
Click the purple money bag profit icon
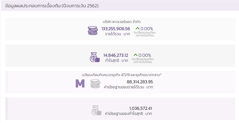pyautogui.click(x=95, y=57)
